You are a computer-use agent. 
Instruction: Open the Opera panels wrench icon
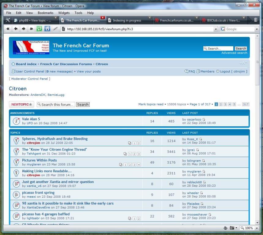coord(8,20)
